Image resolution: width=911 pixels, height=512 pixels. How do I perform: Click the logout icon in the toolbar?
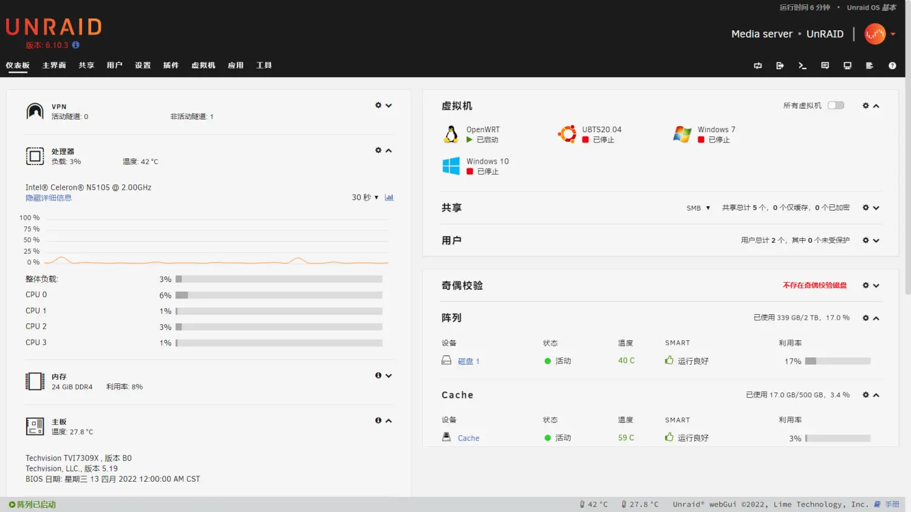780,66
